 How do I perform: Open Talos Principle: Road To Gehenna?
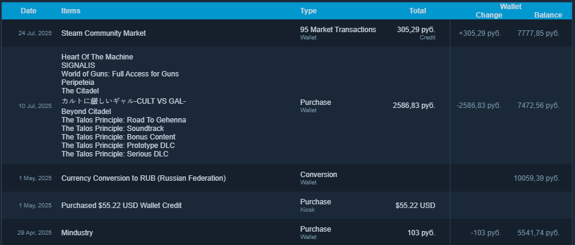(x=123, y=120)
